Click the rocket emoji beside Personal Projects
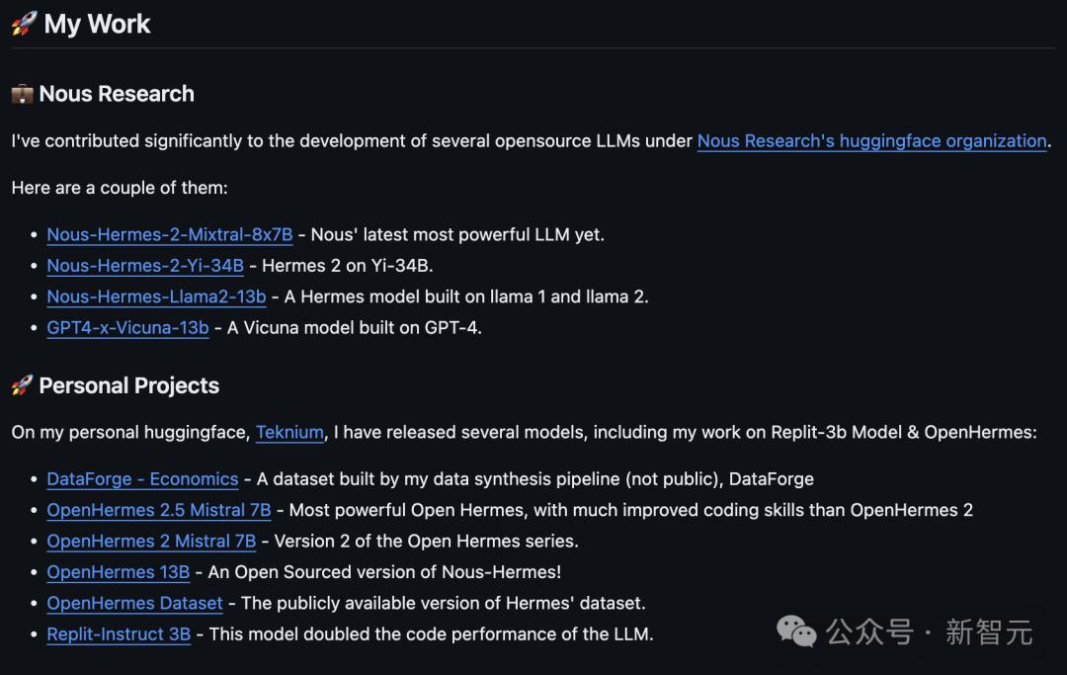1067x675 pixels. pyautogui.click(x=22, y=385)
